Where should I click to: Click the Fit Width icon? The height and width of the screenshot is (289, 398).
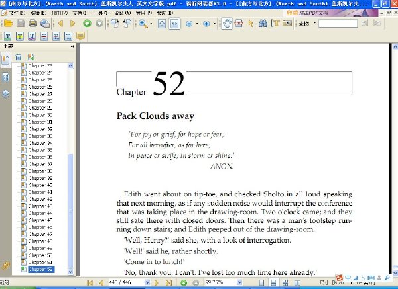[174, 24]
